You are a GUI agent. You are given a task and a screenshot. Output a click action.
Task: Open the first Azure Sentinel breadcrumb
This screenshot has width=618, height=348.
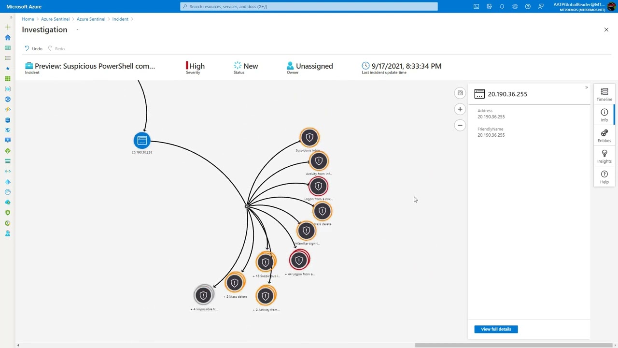[x=55, y=19]
